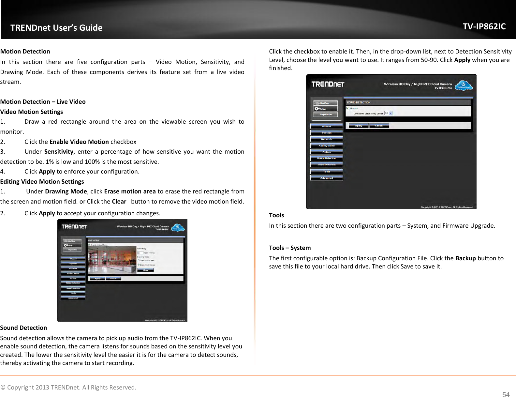Image resolution: width=516 pixels, height=397 pixels.
Task: Open Network menu in Sound Detection screenshot
Action: point(327,139)
